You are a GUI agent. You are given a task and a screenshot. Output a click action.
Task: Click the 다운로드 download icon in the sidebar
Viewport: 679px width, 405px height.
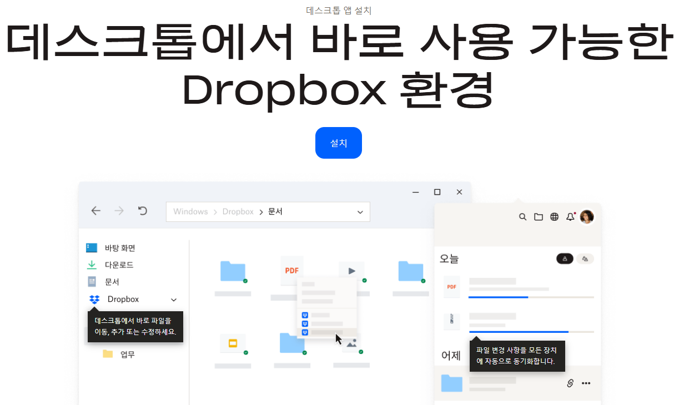click(92, 265)
